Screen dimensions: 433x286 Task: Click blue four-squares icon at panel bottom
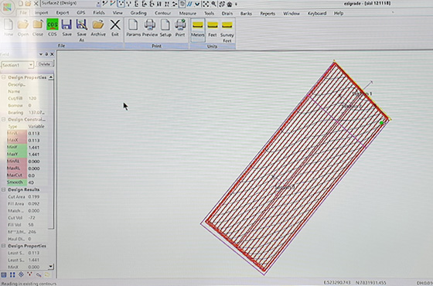click(12, 274)
